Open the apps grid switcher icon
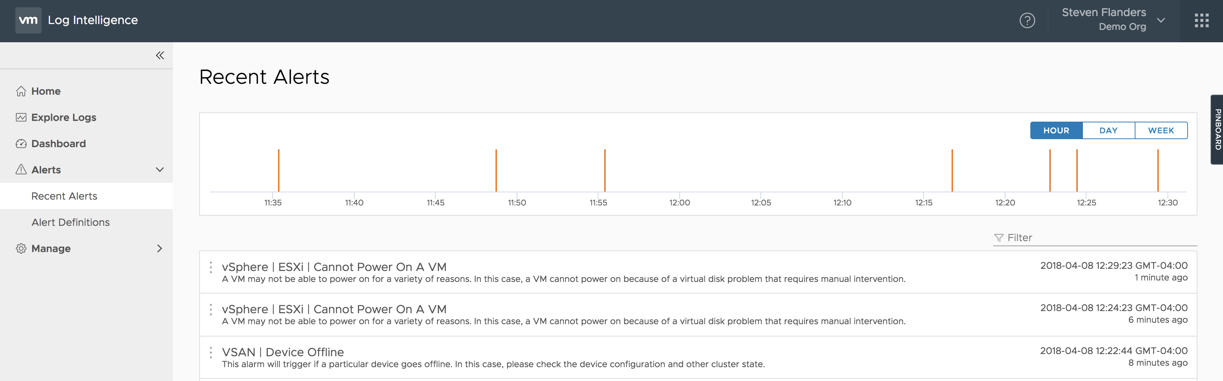Viewport: 1223px width, 381px height. pos(1201,20)
